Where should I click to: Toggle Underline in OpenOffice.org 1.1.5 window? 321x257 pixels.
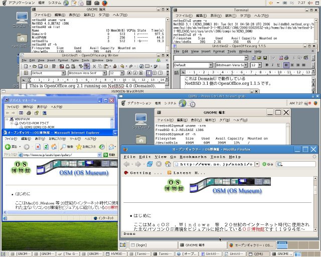[278, 65]
